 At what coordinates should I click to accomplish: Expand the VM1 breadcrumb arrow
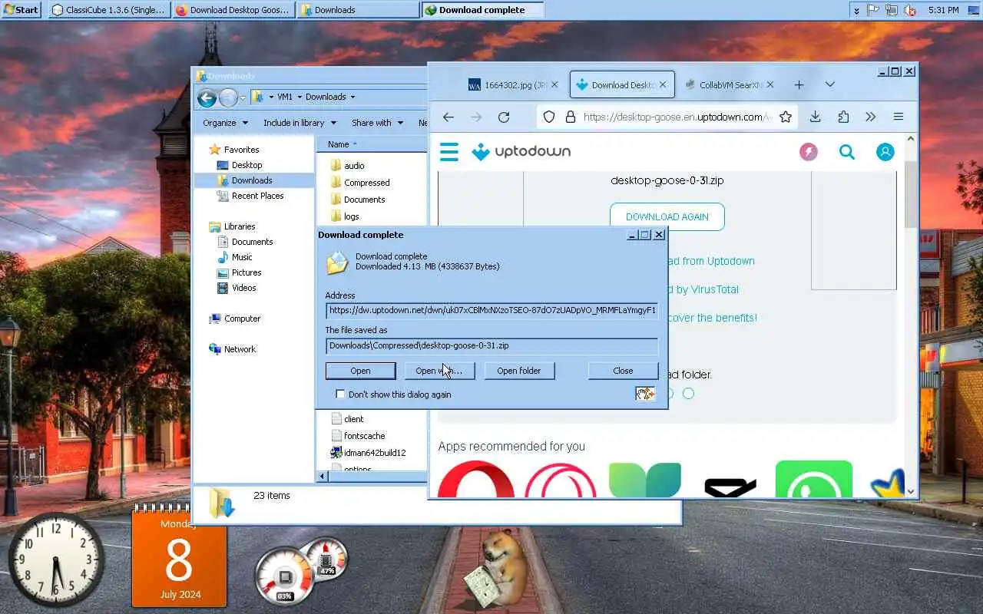[x=299, y=97]
